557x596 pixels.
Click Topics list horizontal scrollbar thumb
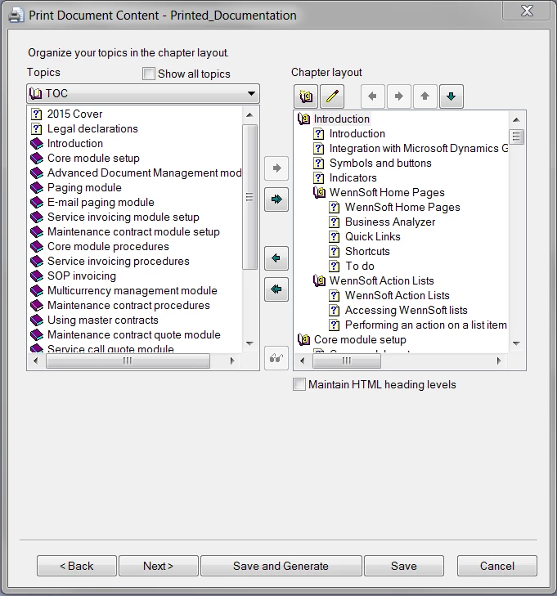pyautogui.click(x=128, y=361)
